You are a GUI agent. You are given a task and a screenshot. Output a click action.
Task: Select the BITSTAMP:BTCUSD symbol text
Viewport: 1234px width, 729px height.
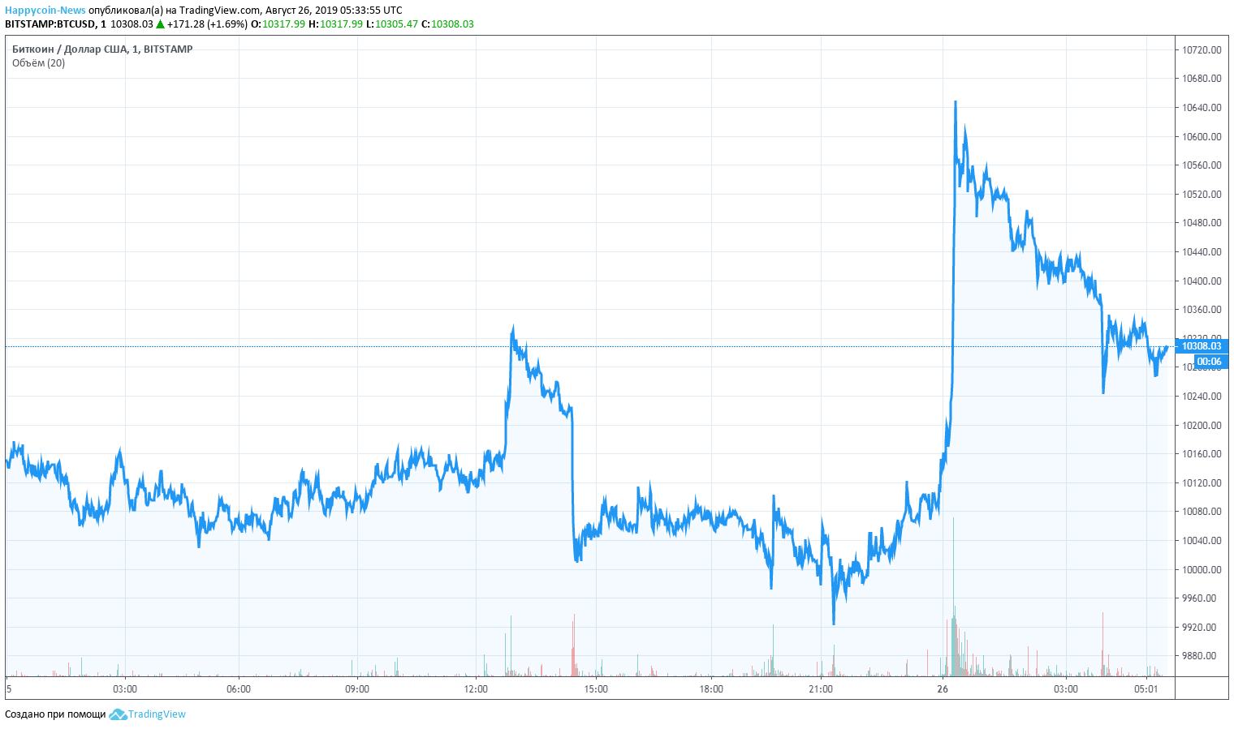(50, 24)
